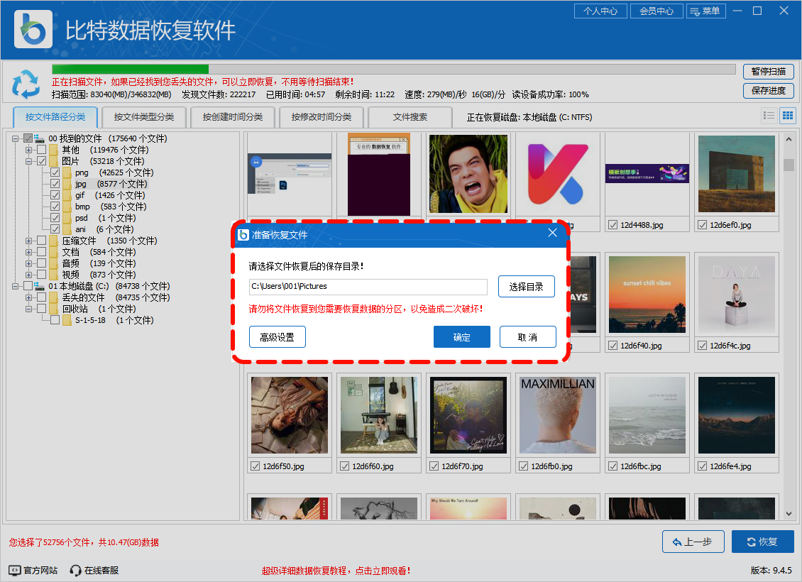
Task: Open the 按文件路径分类 tab
Action: pyautogui.click(x=55, y=116)
